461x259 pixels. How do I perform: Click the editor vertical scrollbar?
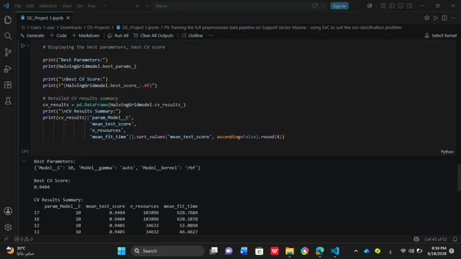459,177
